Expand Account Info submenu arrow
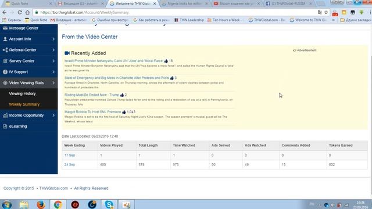This screenshot has height=209, width=372. (x=53, y=39)
